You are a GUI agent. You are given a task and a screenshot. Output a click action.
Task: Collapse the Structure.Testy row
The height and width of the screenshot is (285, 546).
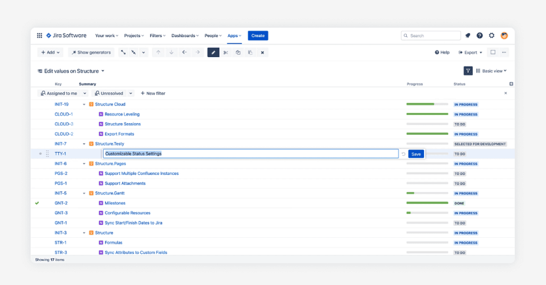pos(84,144)
